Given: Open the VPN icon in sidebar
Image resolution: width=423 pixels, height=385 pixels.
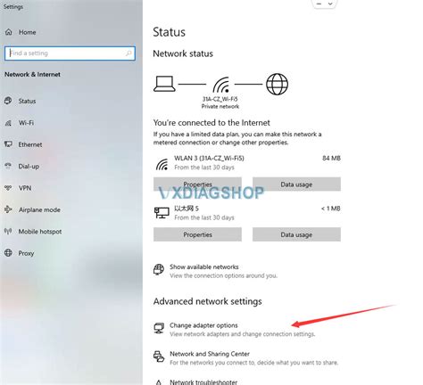Looking at the screenshot, I should (8, 188).
